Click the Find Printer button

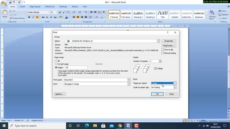pyautogui.click(x=169, y=46)
